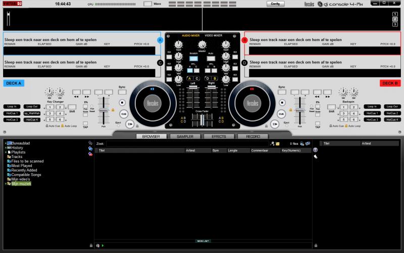Click yellow folder icon beside search
The width and height of the screenshot is (404, 253).
[x=277, y=144]
